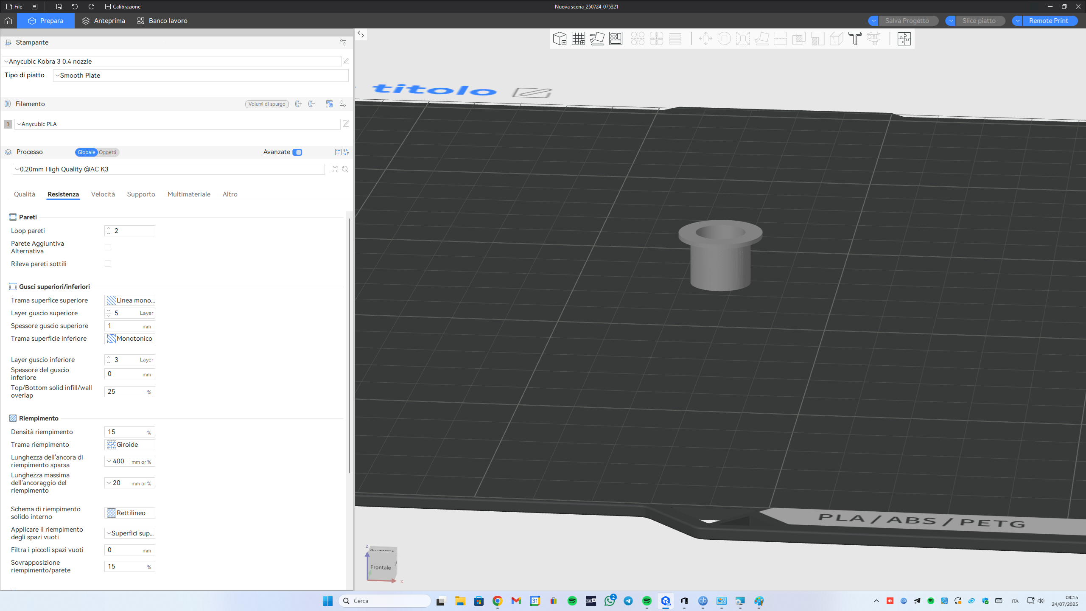Go to the Home screen icon

pos(8,21)
